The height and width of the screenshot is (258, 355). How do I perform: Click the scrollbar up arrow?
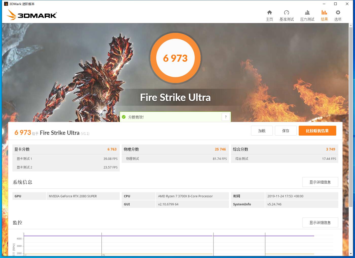click(x=351, y=25)
